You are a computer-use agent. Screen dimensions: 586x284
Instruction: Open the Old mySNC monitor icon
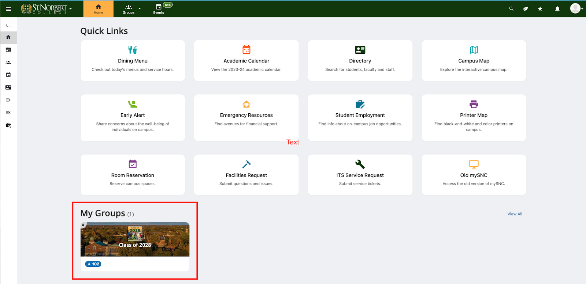click(474, 164)
